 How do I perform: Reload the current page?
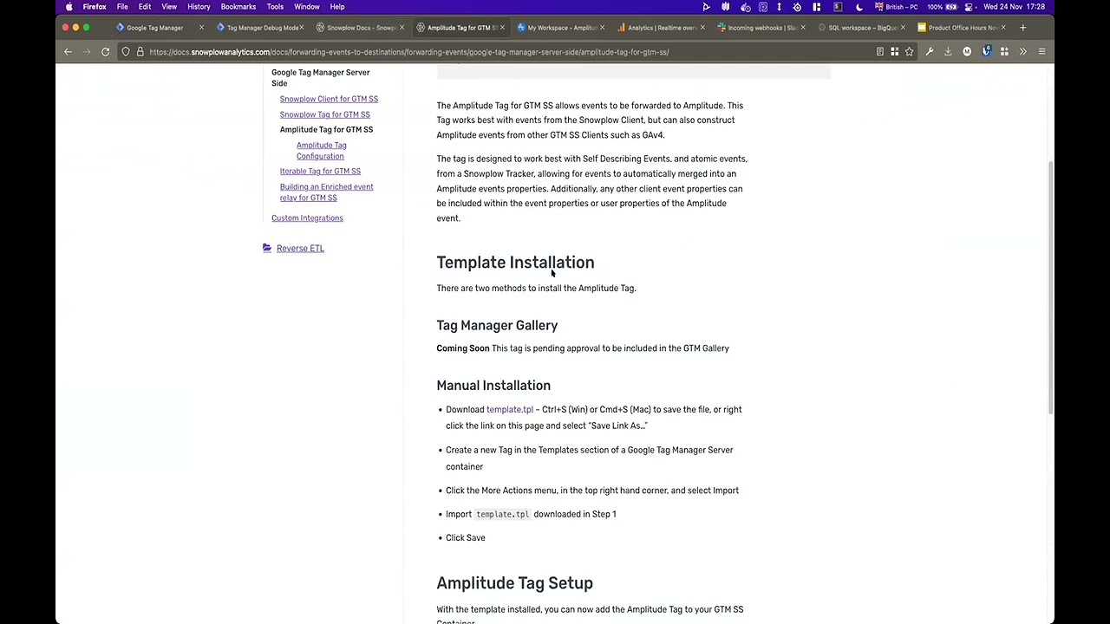pos(106,52)
